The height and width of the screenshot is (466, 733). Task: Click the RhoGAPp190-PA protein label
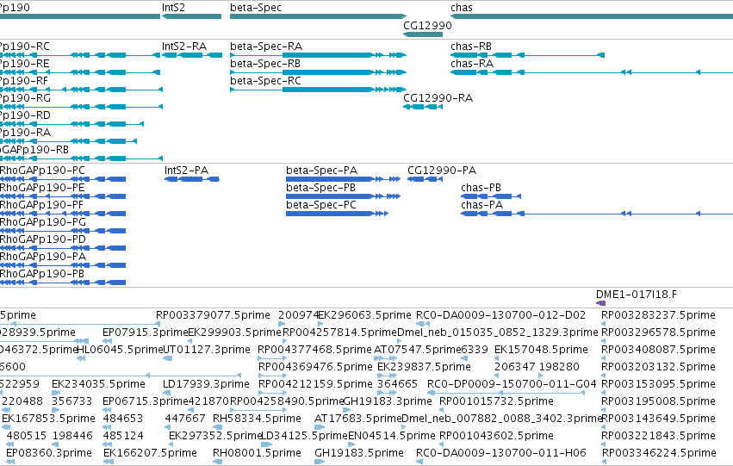point(43,257)
